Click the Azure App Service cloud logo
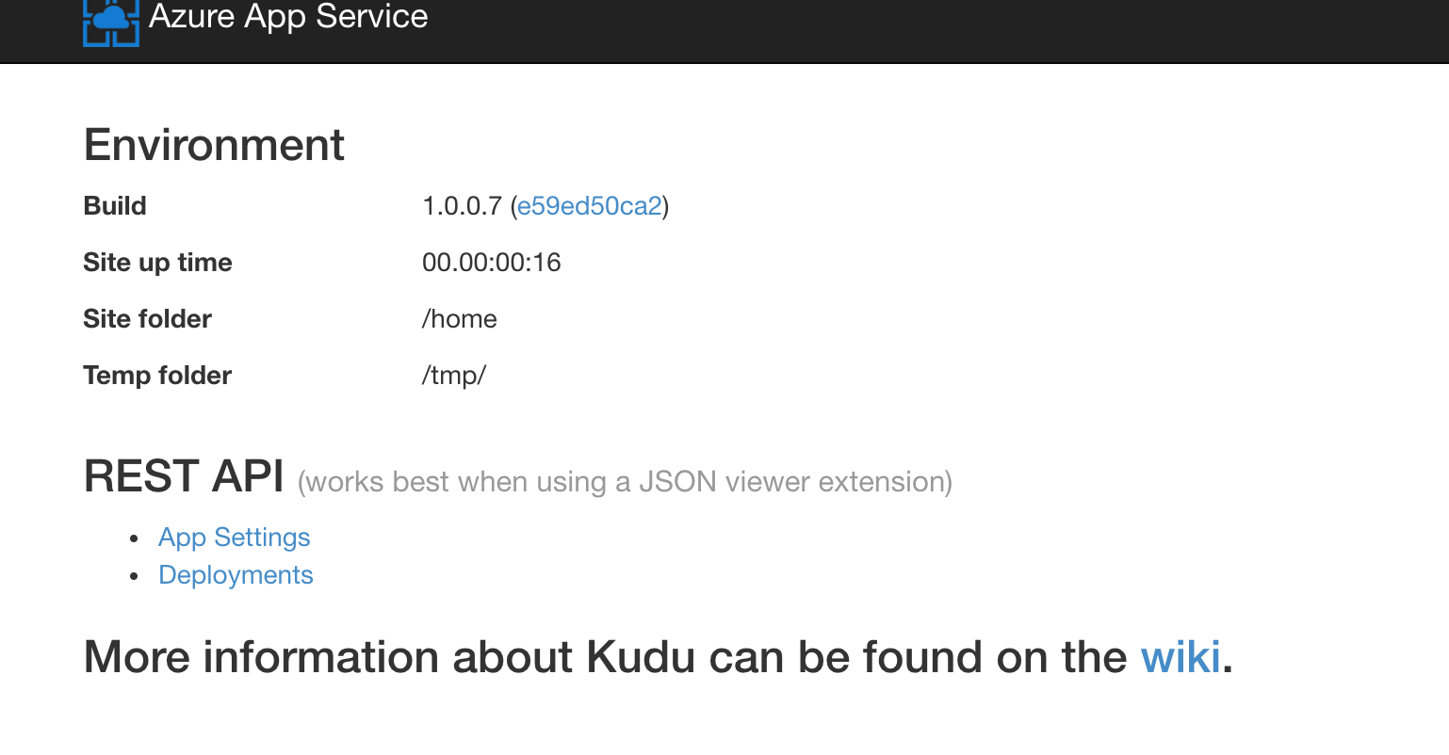The image size is (1449, 755). tap(111, 22)
